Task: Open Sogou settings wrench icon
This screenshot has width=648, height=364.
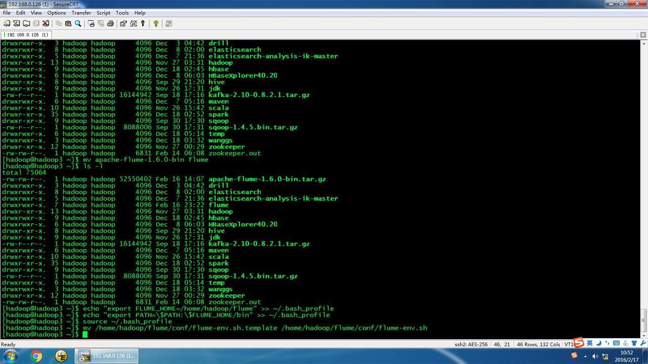Action: click(643, 343)
